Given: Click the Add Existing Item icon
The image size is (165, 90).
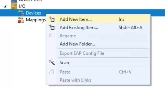Looking at the screenshot, I should coord(52,27).
